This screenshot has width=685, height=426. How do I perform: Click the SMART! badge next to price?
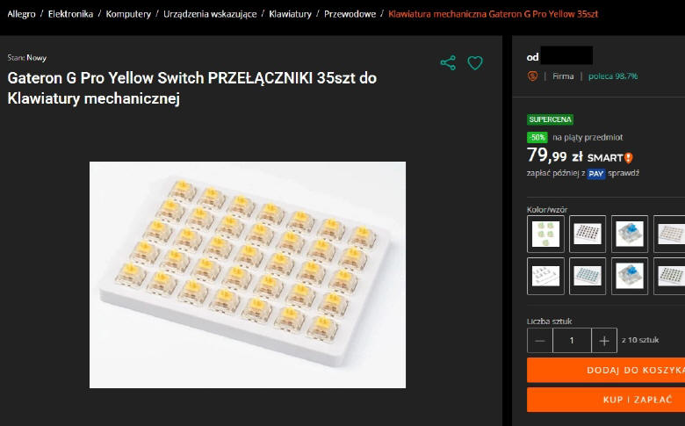tap(609, 158)
